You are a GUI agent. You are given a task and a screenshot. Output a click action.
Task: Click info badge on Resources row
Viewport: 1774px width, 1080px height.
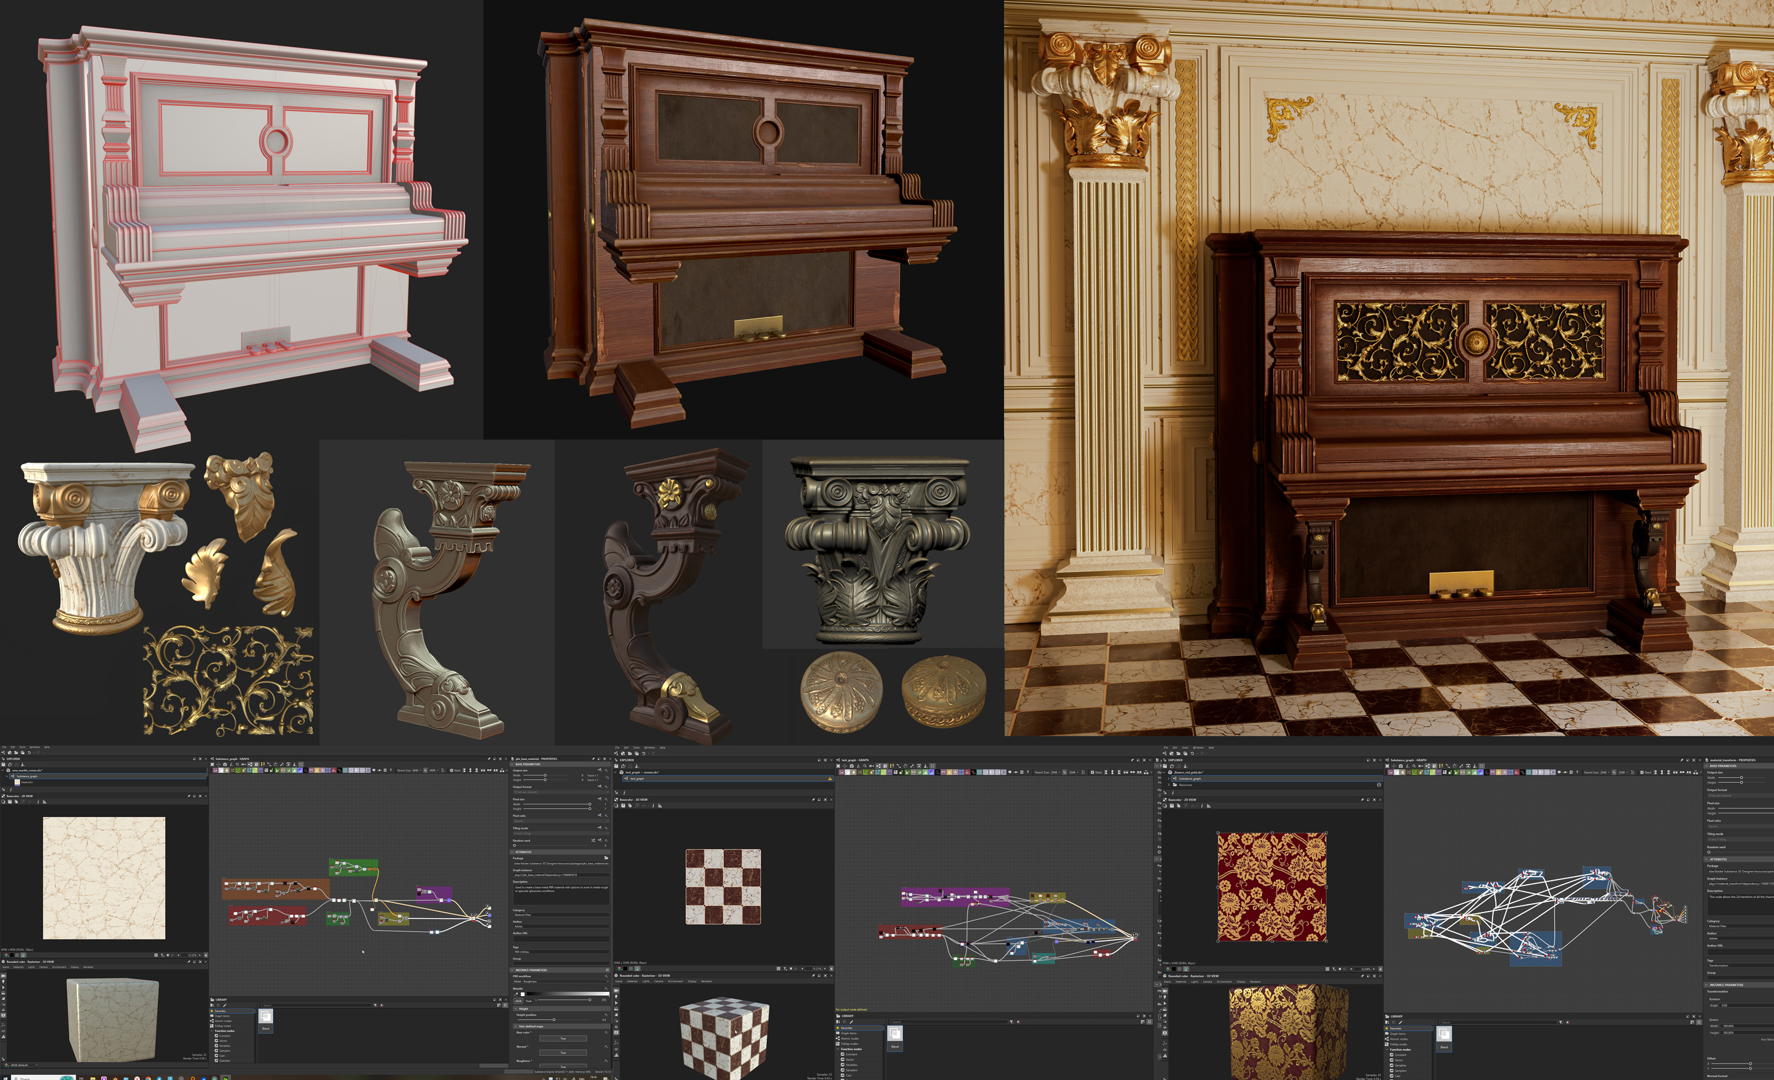1380,785
